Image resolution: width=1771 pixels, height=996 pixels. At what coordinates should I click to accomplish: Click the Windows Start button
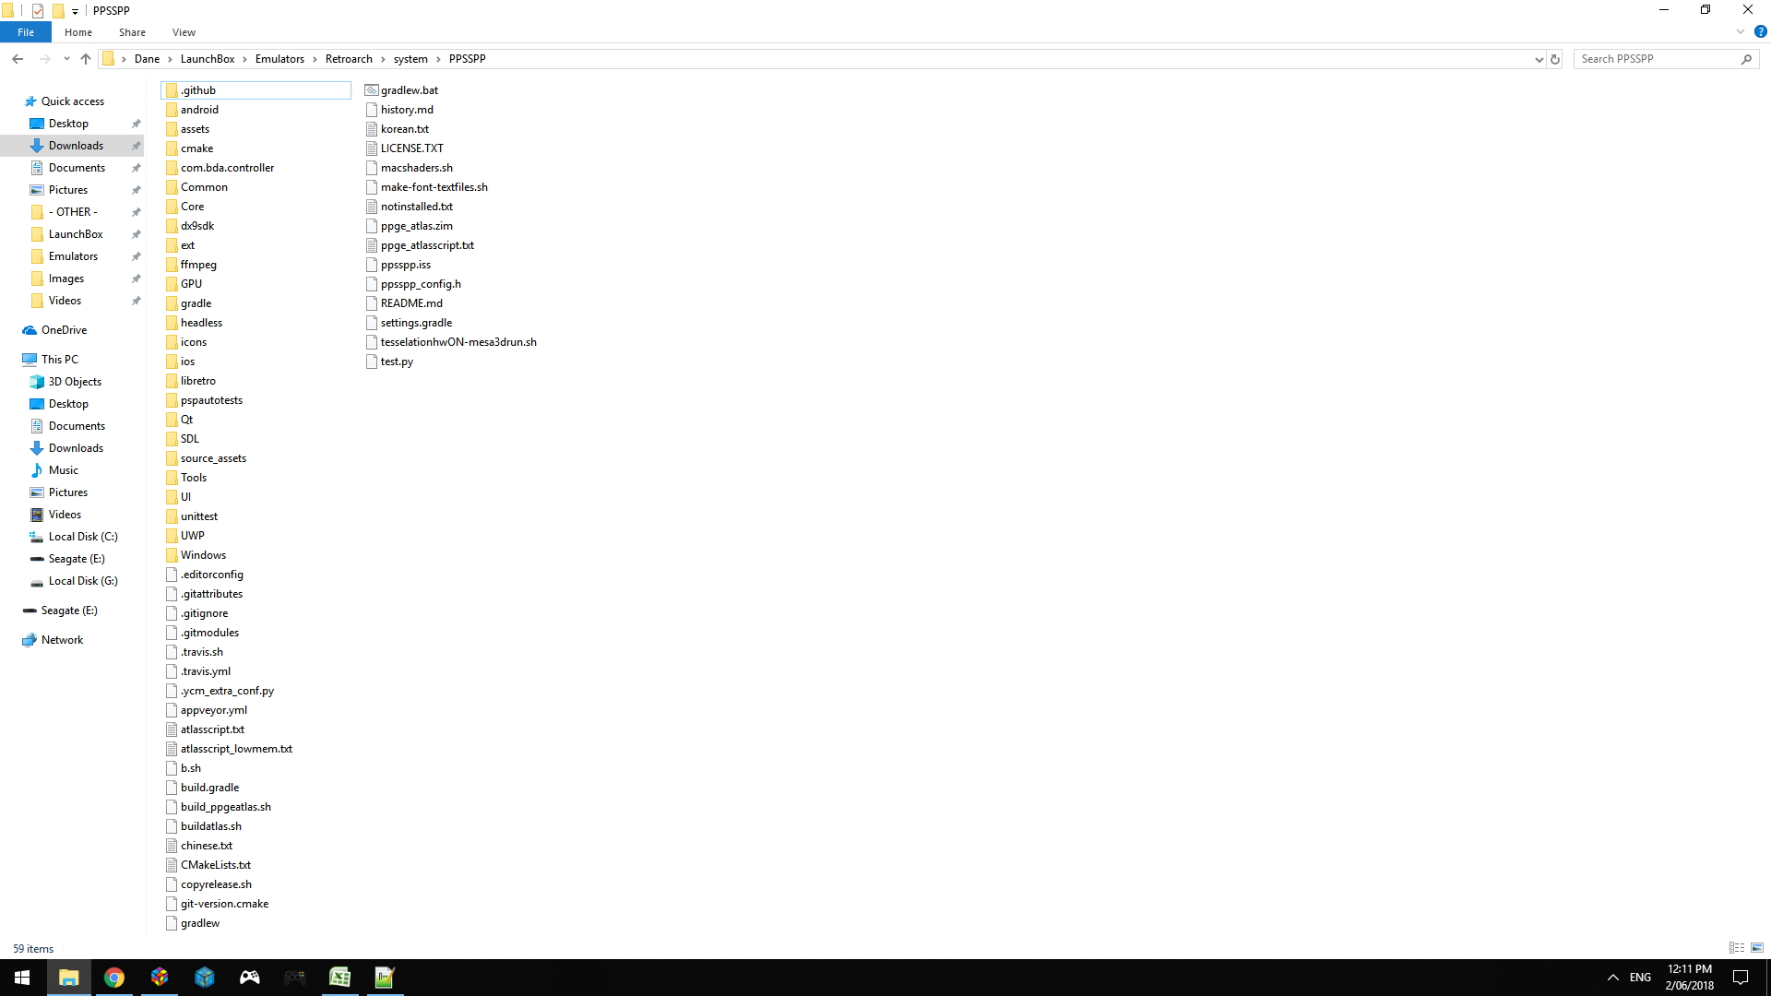(x=22, y=978)
